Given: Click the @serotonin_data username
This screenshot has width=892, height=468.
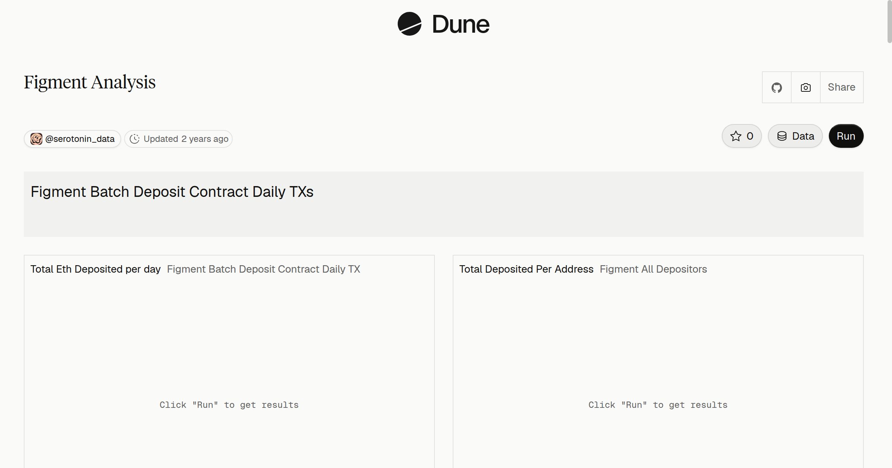Looking at the screenshot, I should [x=80, y=139].
